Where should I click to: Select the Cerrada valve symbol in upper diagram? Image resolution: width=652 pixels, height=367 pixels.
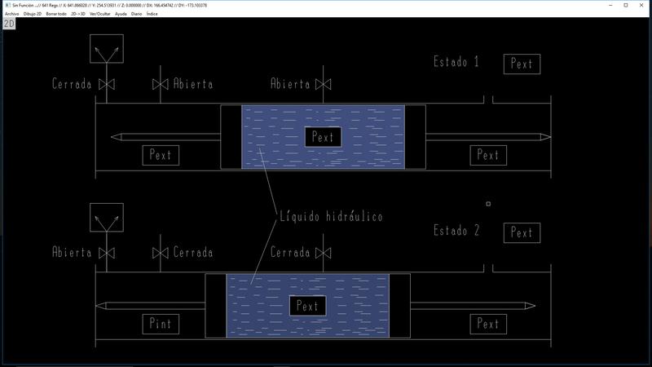106,84
